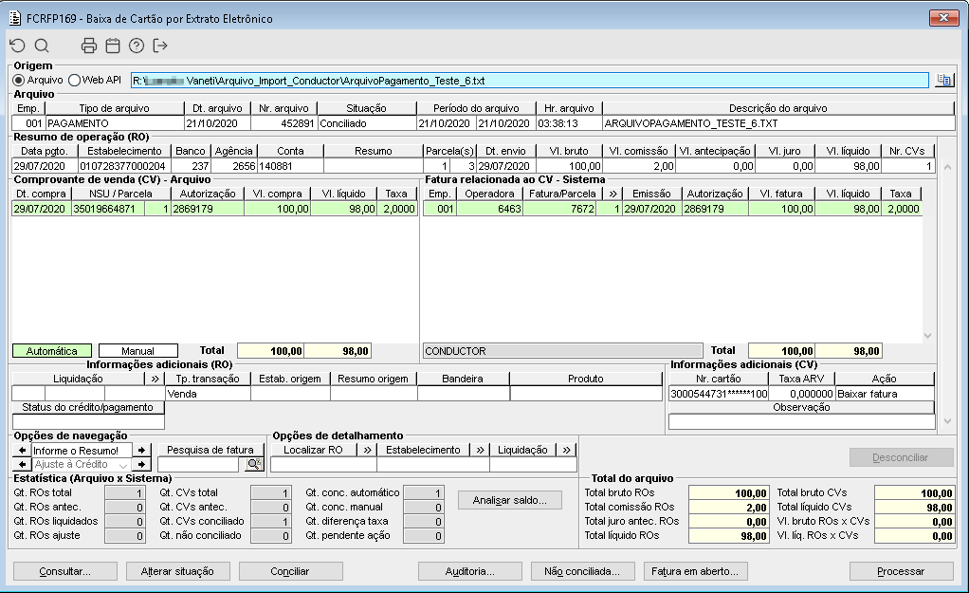Click the Observação input field
Screen dimensions: 969x593
click(x=801, y=421)
